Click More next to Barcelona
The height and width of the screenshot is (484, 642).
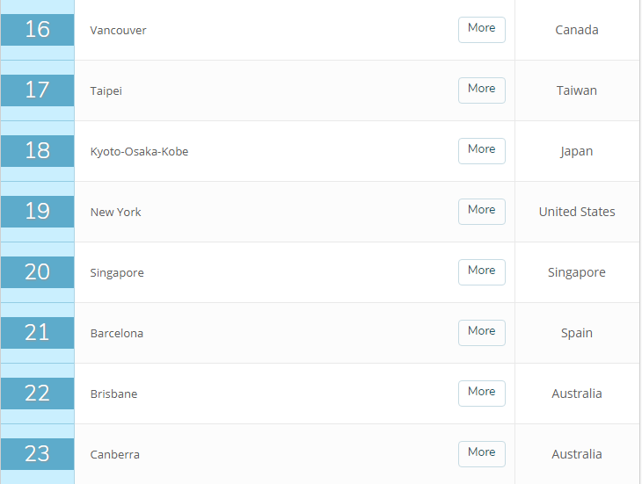pos(481,332)
